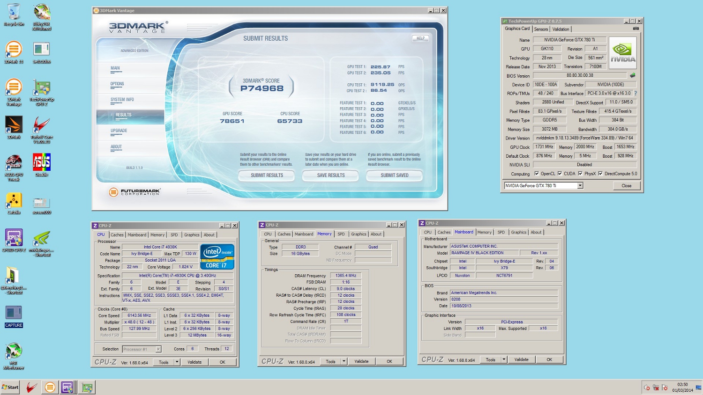Open the 3DMark desktop icon

pyautogui.click(x=14, y=127)
